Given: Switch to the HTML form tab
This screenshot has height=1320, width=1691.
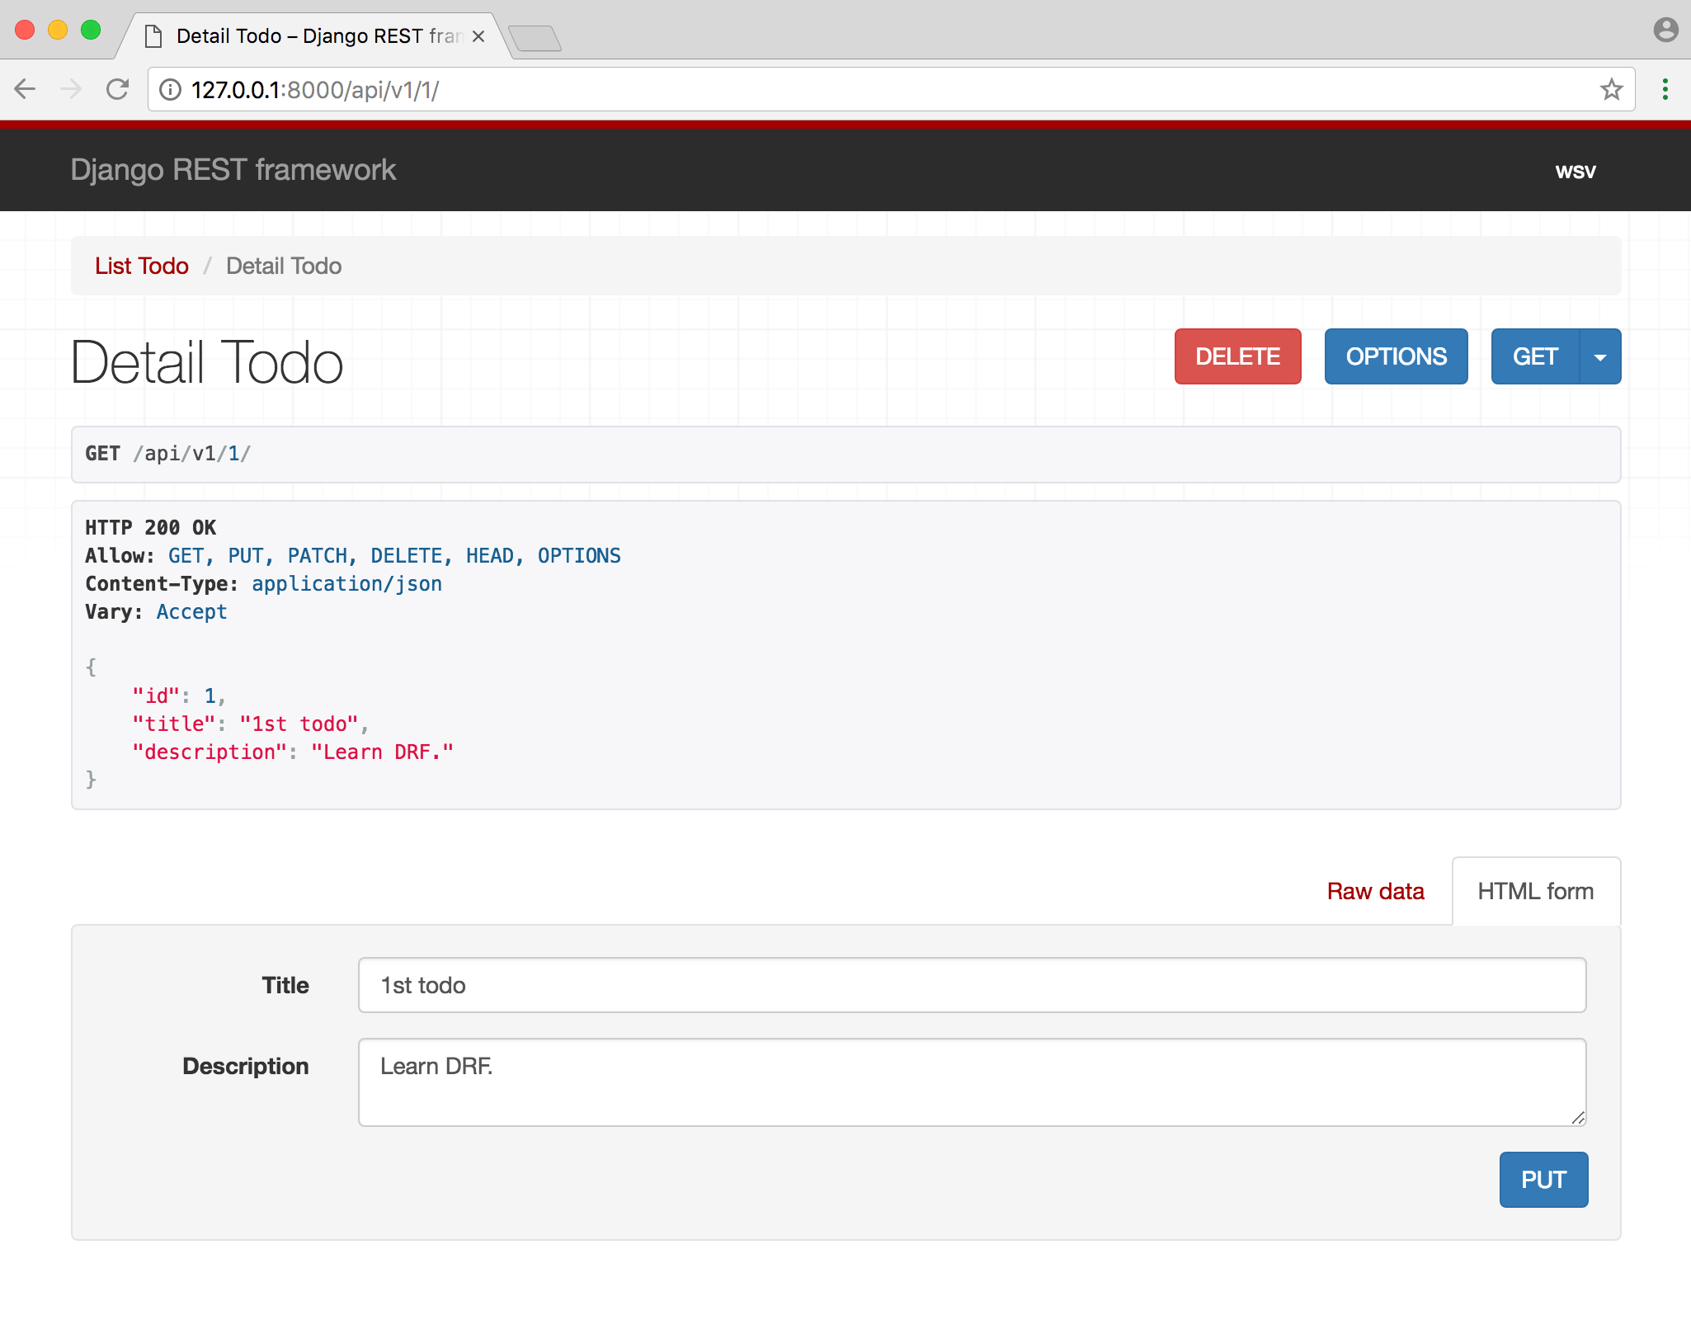Looking at the screenshot, I should click(x=1536, y=891).
